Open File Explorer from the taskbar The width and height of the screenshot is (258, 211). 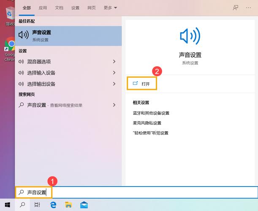pyautogui.click(x=68, y=205)
